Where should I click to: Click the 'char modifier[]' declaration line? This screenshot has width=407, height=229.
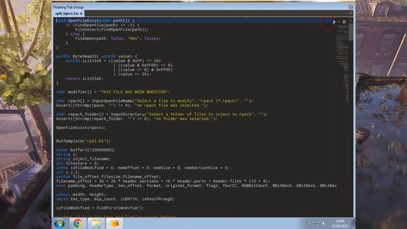click(113, 92)
